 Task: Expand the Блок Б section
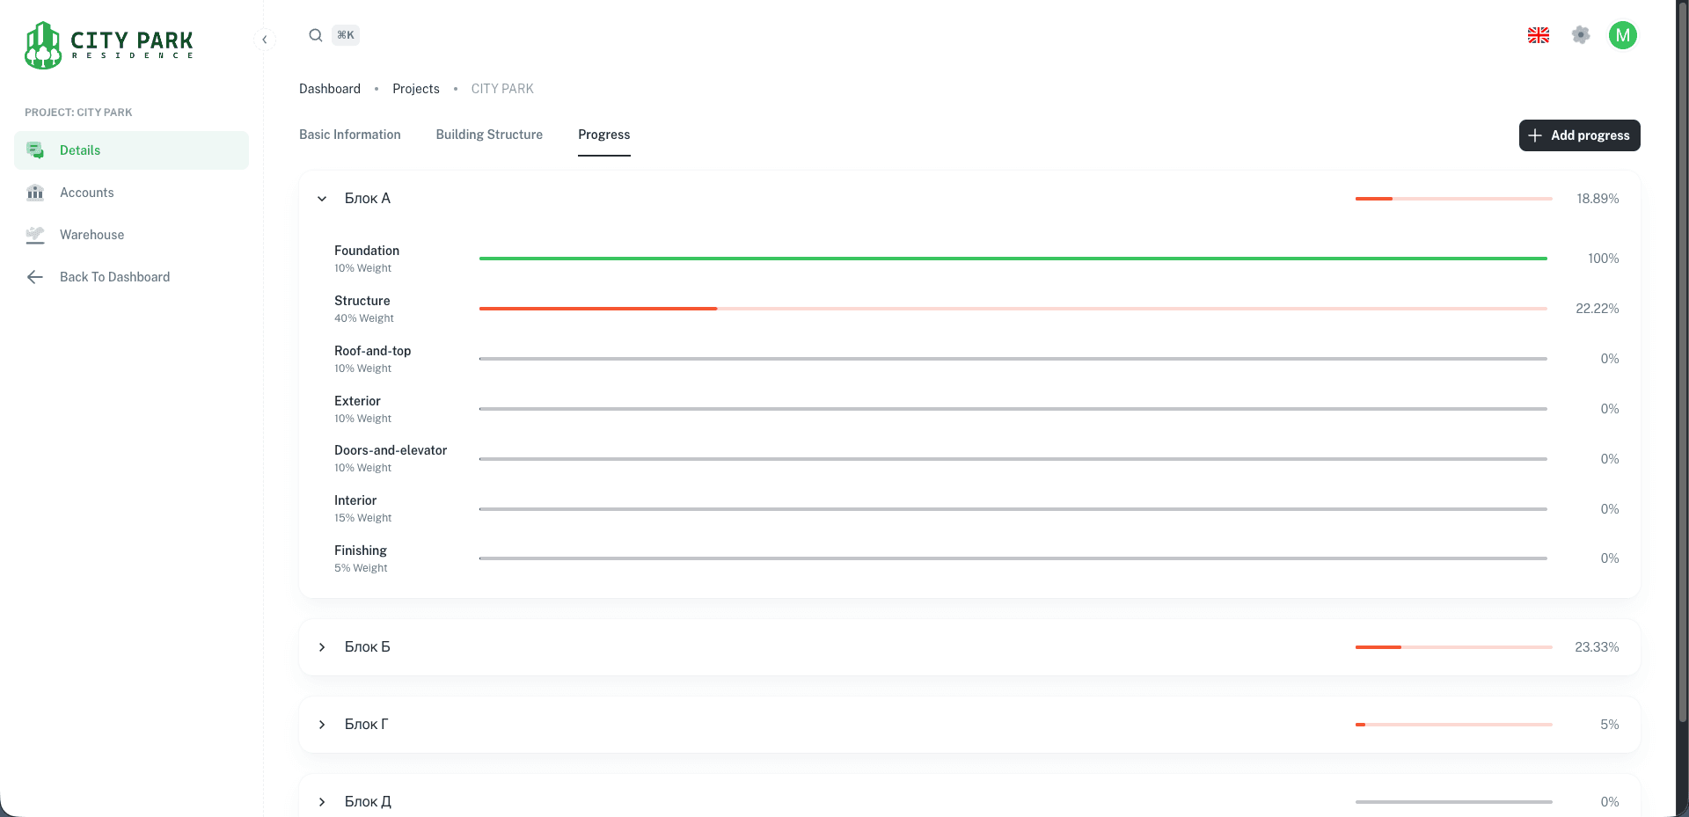[x=322, y=647]
